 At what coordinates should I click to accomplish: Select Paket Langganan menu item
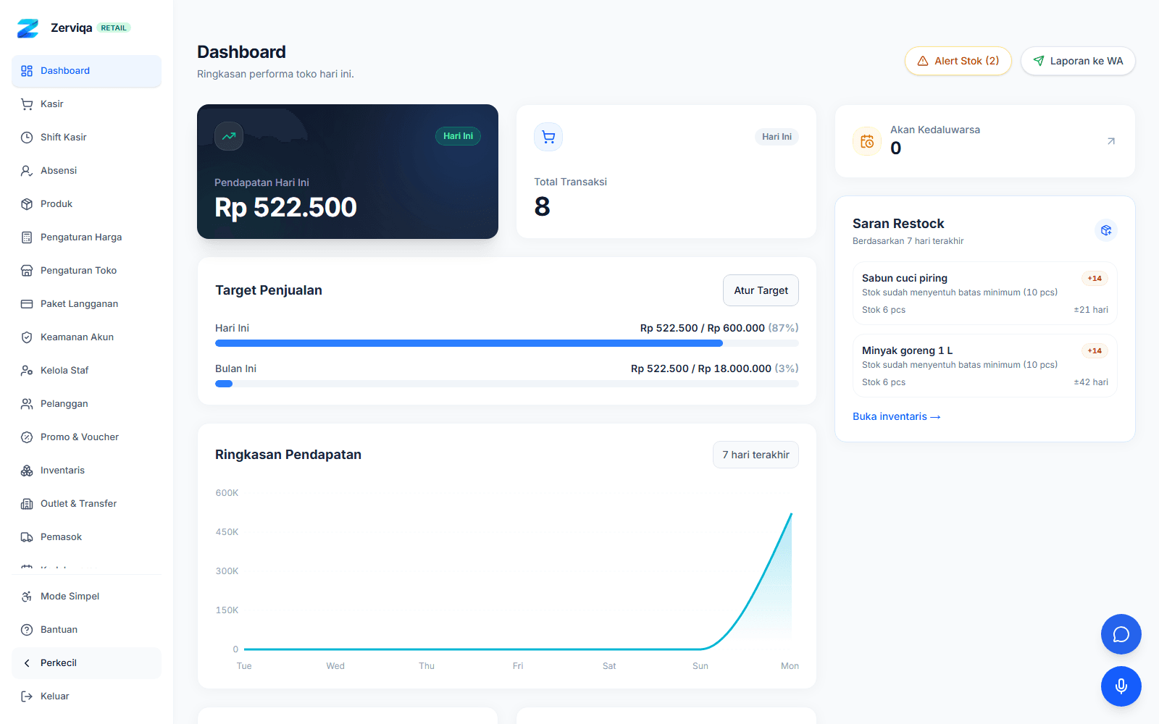(86, 304)
